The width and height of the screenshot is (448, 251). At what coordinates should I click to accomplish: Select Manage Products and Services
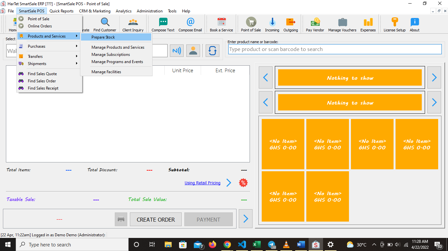point(116,47)
